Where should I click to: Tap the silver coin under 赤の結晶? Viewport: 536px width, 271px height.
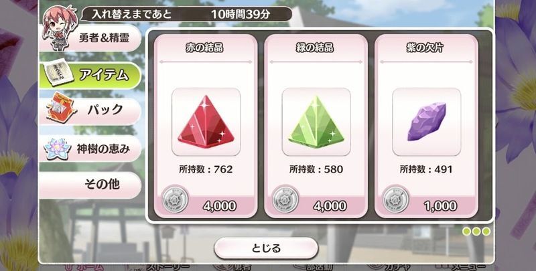point(175,199)
